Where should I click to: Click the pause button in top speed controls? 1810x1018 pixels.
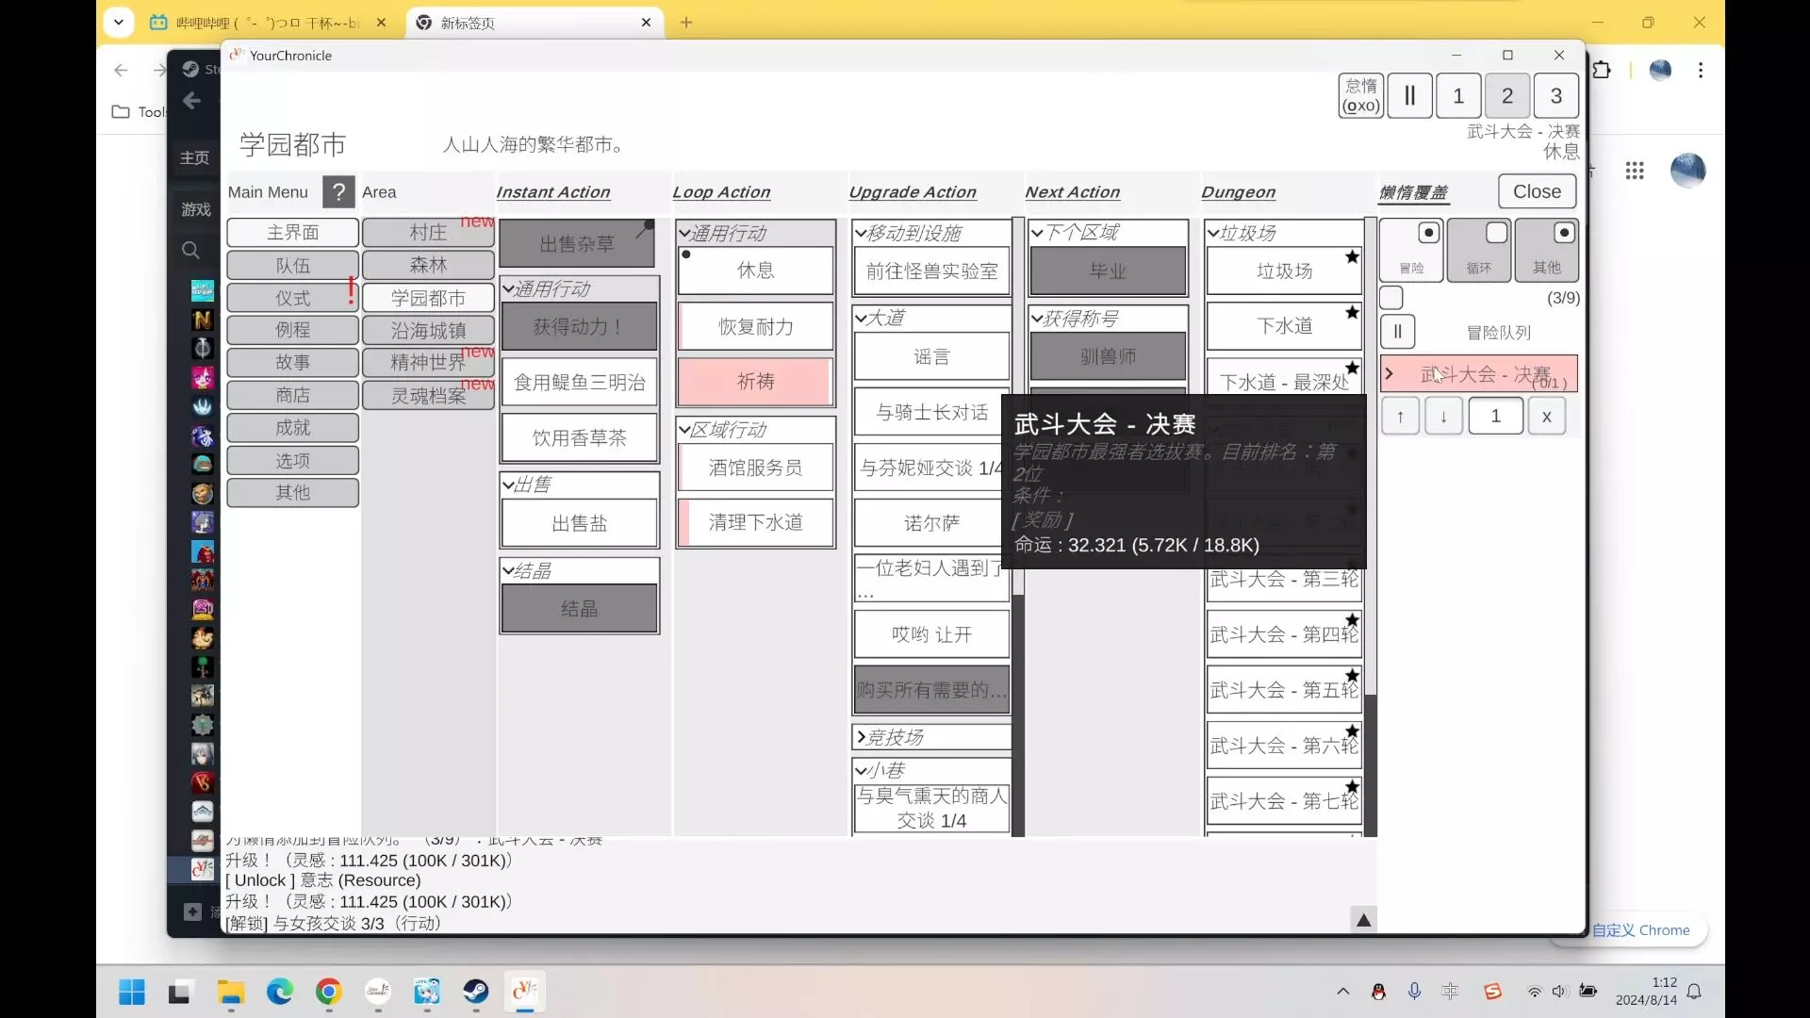click(x=1409, y=96)
